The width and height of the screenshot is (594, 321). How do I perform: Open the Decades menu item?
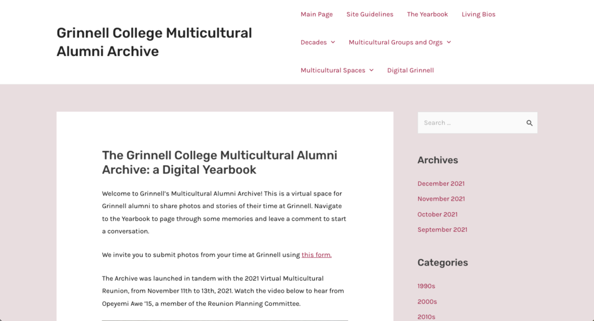pyautogui.click(x=314, y=42)
